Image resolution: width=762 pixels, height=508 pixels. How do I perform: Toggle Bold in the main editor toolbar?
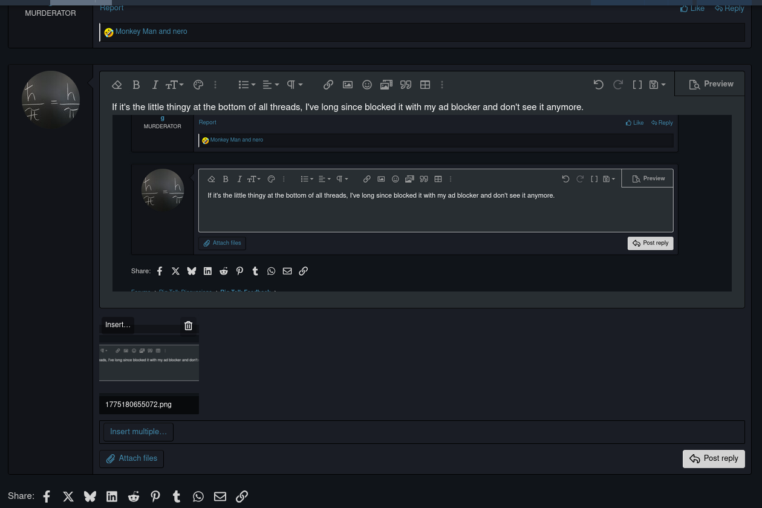[x=136, y=85]
